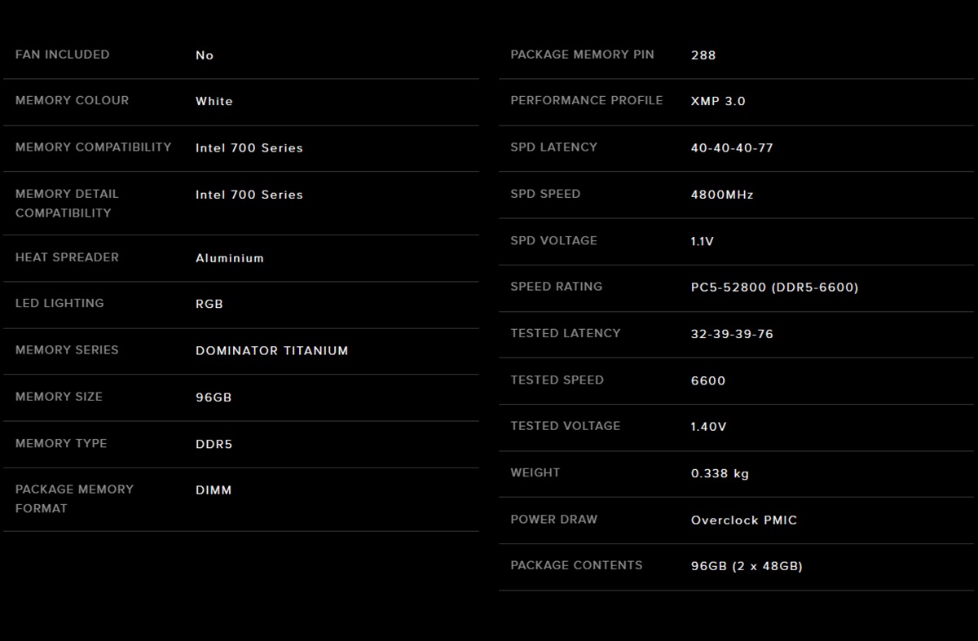Click the 'LED LIGHTING' label
This screenshot has height=641, width=978.
coord(59,303)
